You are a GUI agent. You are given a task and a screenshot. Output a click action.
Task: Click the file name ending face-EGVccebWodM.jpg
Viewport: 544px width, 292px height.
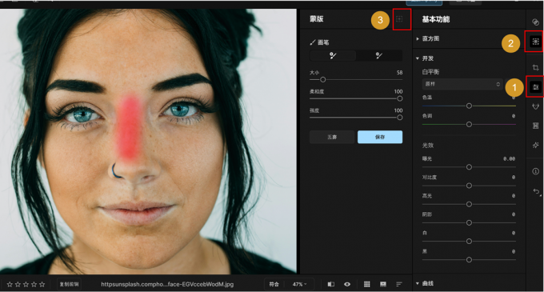click(167, 284)
